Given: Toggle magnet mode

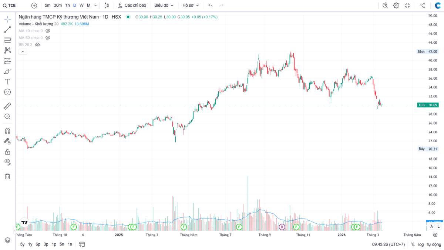Looking at the screenshot, I should pyautogui.click(x=7, y=131).
